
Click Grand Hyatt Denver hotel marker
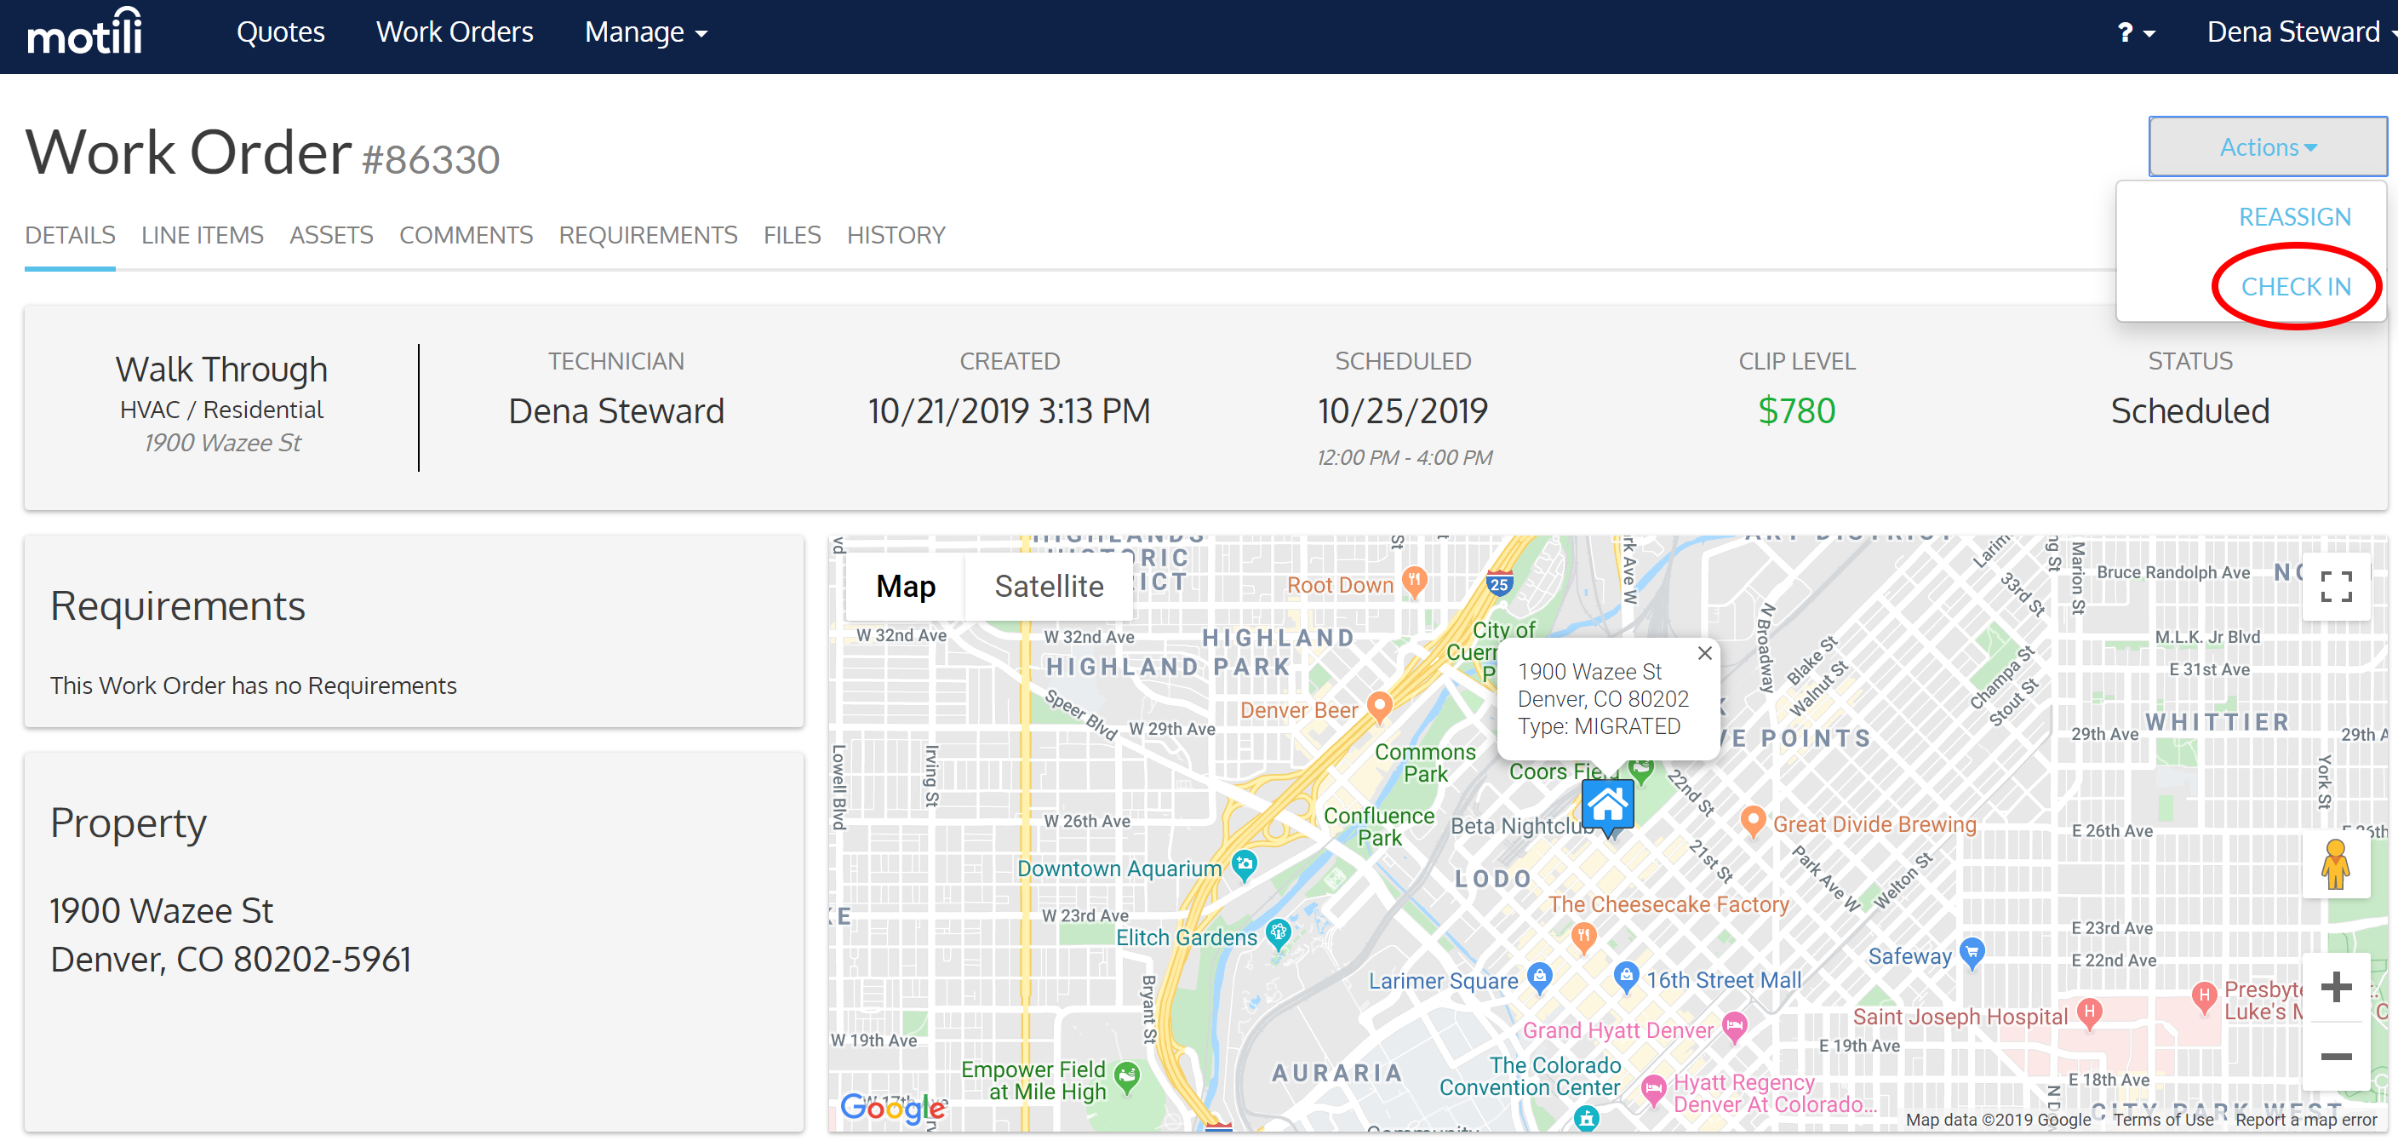pyautogui.click(x=1733, y=1026)
